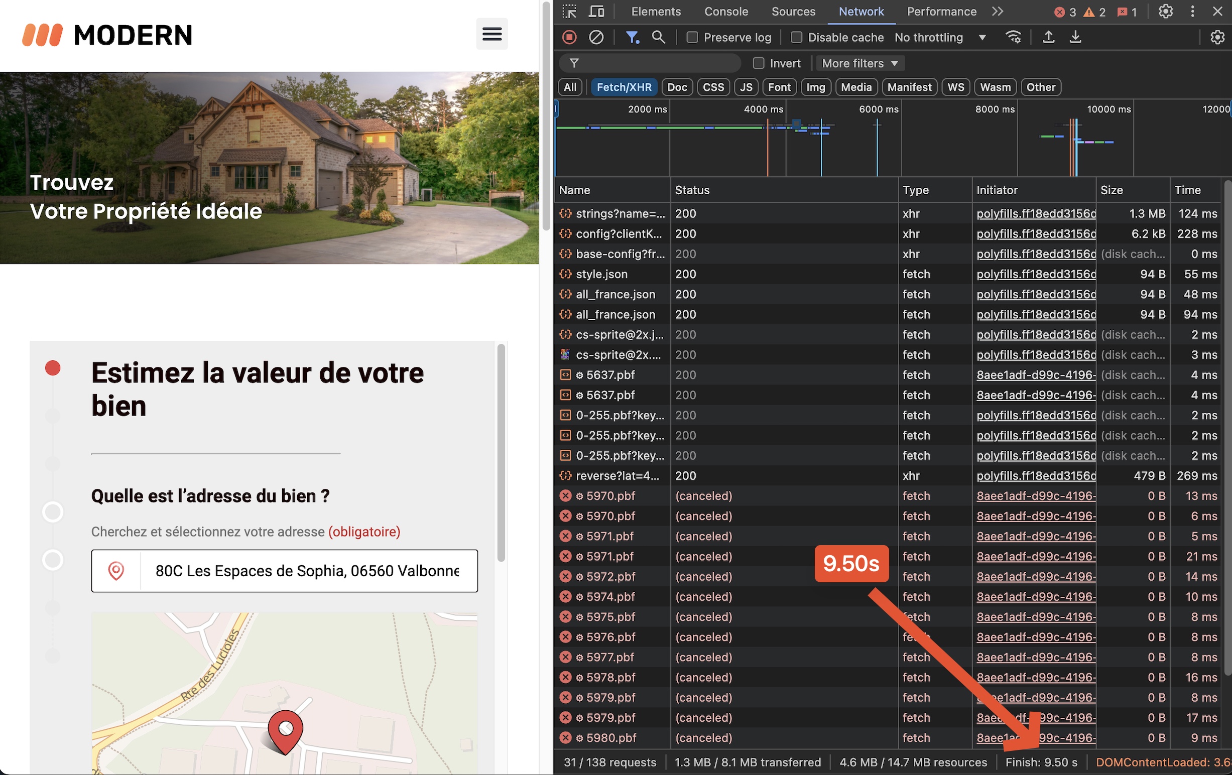Click the estimation form scrollbar
Screen dimensions: 1232x775
[501, 452]
